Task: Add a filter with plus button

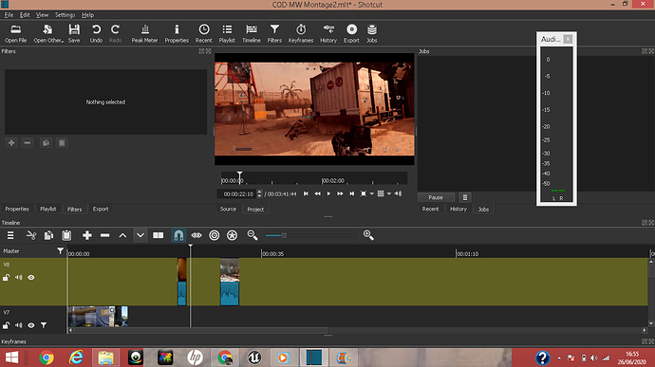Action: tap(11, 143)
